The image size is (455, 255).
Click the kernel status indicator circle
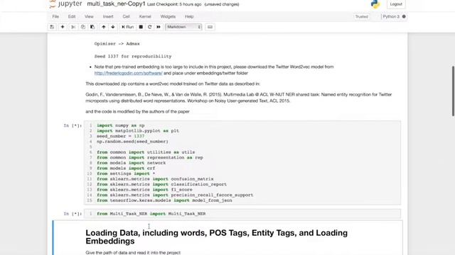[404, 16]
